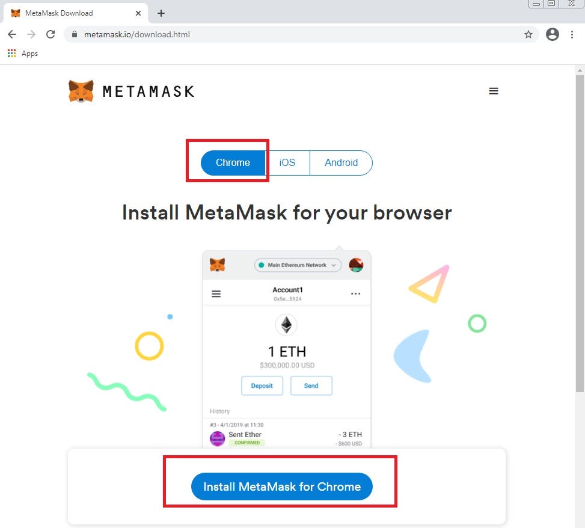Bookmark this page with the star icon
The width and height of the screenshot is (585, 528).
pos(528,34)
